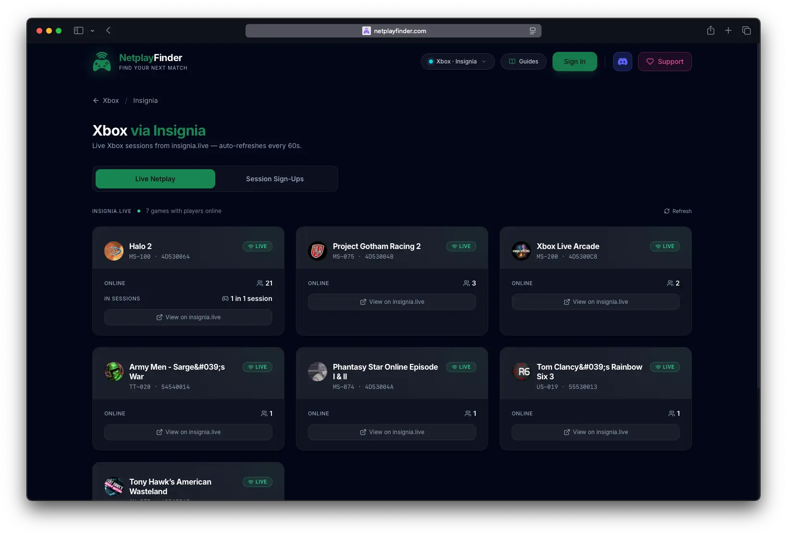View Rainbow Six 3 on insignia.live
Screen dimensions: 787x536
(x=596, y=432)
